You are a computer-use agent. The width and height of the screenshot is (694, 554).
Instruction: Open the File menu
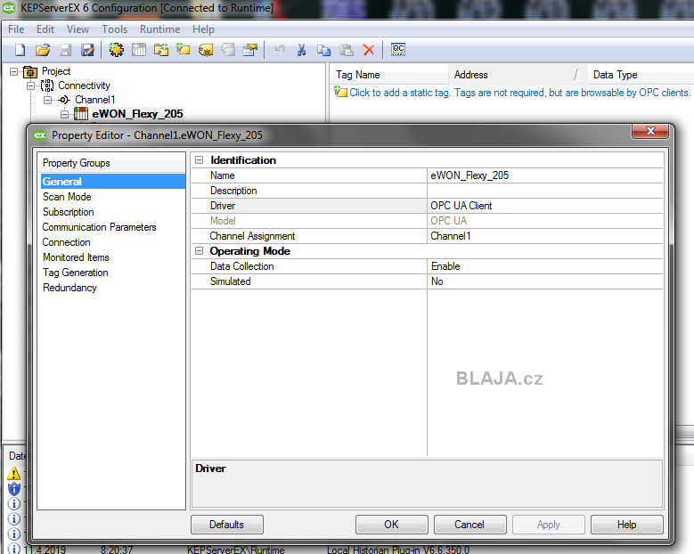(16, 29)
